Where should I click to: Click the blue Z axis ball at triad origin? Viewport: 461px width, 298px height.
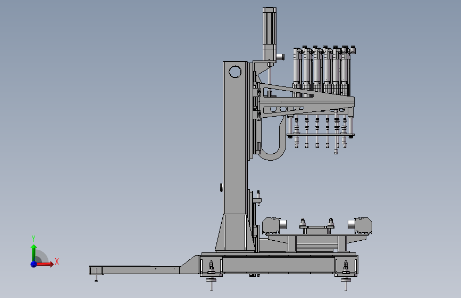33,264
